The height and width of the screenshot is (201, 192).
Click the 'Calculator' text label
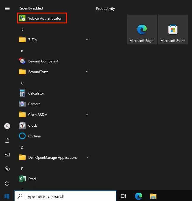point(36,93)
